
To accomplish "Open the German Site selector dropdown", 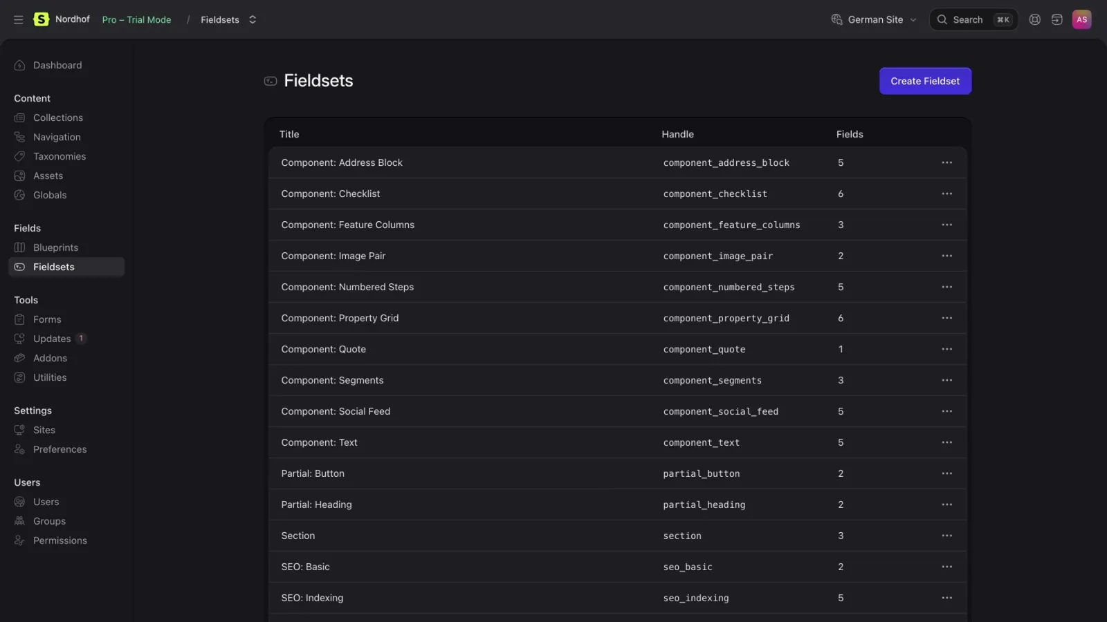I will [874, 19].
